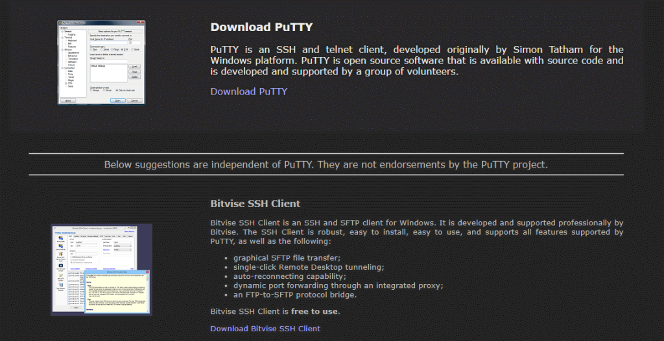
Task: Click the Session tree item in PuTTY screenshot
Action: click(x=67, y=30)
